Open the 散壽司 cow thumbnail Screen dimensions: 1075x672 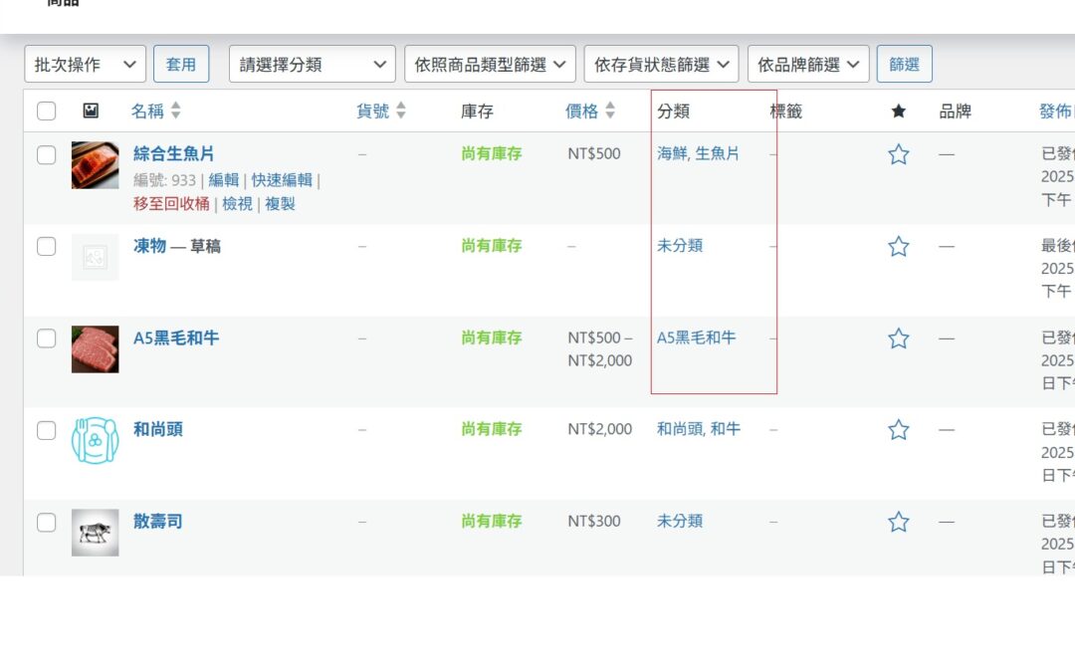tap(95, 533)
